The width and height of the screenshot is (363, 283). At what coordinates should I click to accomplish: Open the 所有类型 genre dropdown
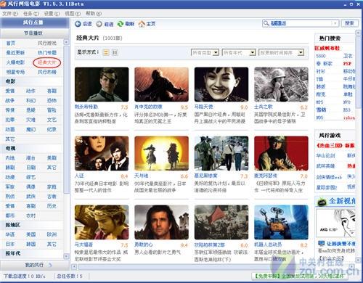point(205,52)
